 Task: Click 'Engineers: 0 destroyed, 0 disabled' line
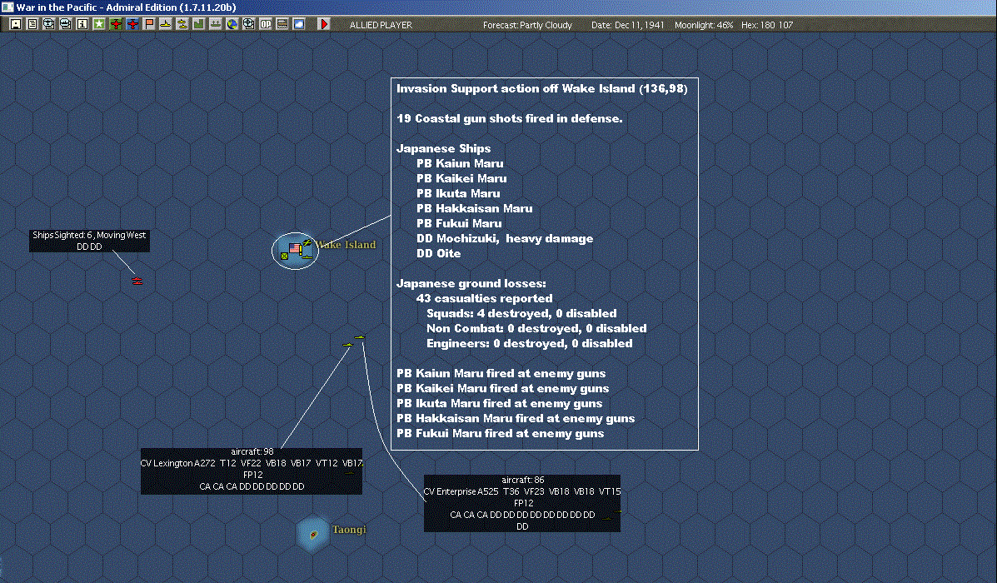[x=530, y=343]
